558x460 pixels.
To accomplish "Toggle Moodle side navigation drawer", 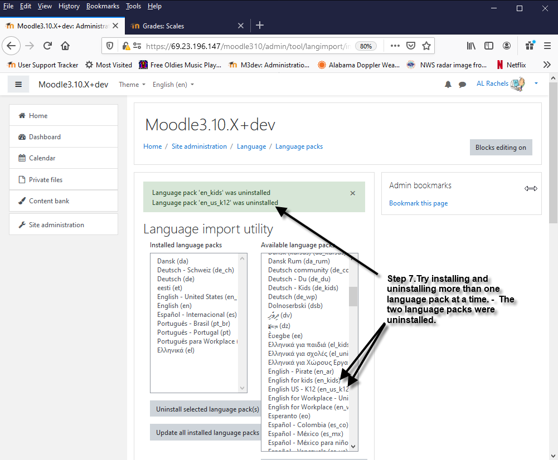I will (18, 84).
